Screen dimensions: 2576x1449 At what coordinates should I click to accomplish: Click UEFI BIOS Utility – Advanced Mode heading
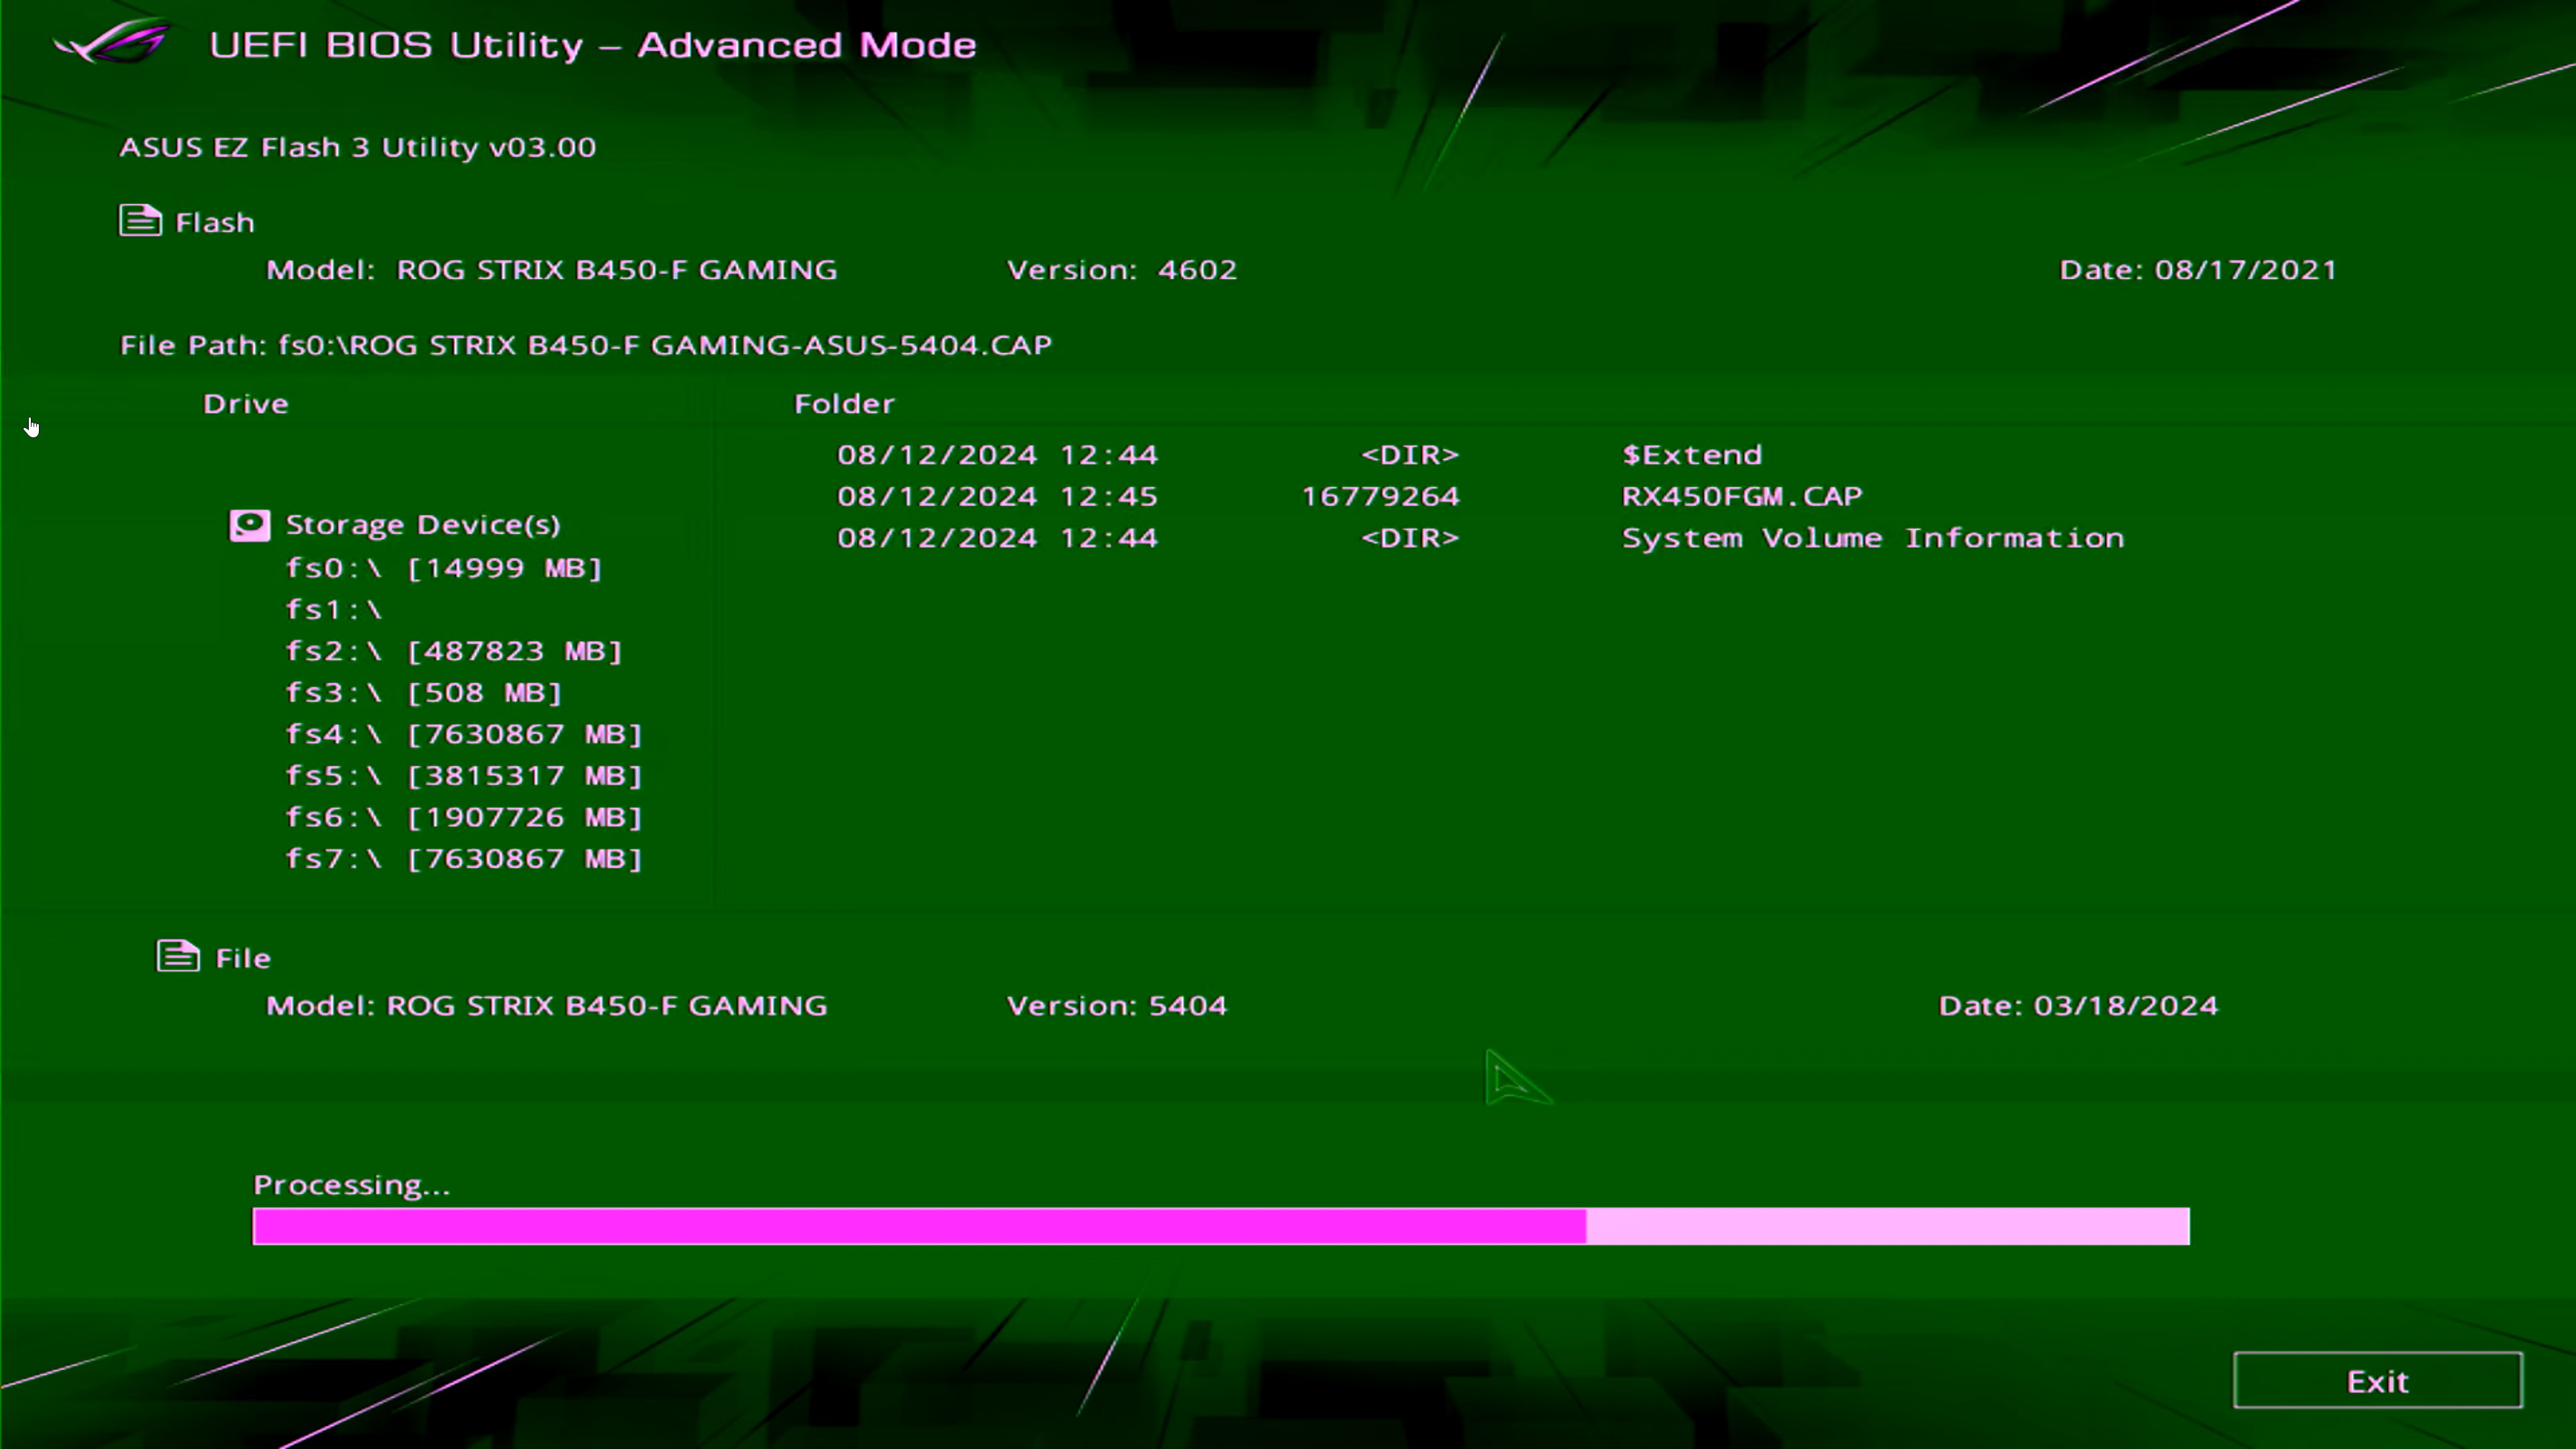coord(593,45)
